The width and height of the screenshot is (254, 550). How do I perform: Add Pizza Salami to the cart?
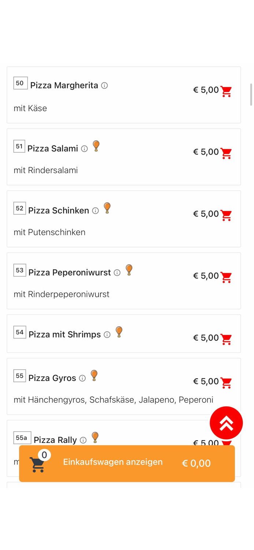pyautogui.click(x=226, y=154)
